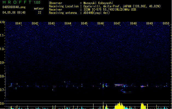Image resolution: width=172 pixels, height=109 pixels.
Task: Click the bright meteor echo before 0849
Action: (143, 86)
